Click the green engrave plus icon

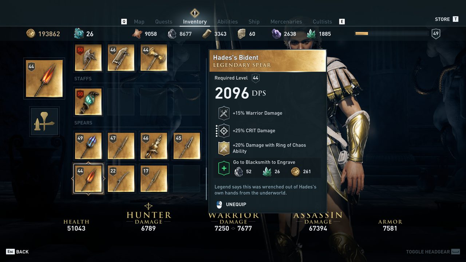[x=224, y=168]
